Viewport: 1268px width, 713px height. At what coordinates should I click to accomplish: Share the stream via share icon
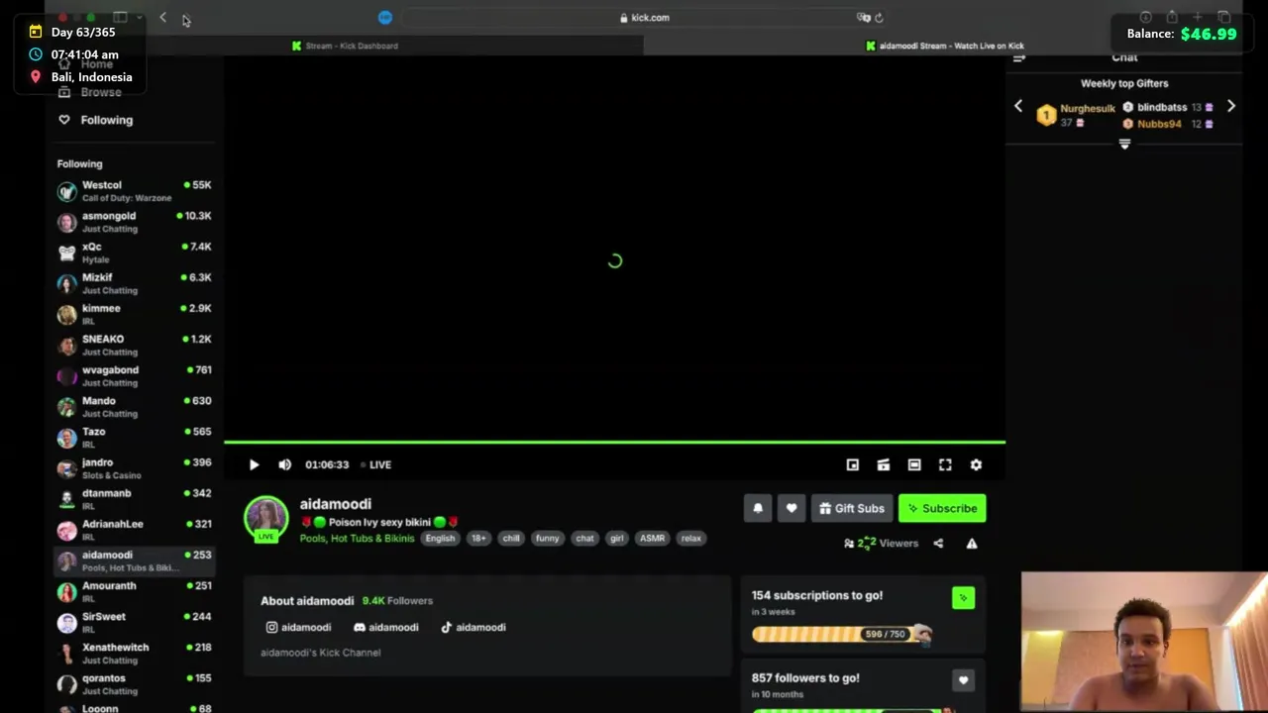point(938,543)
